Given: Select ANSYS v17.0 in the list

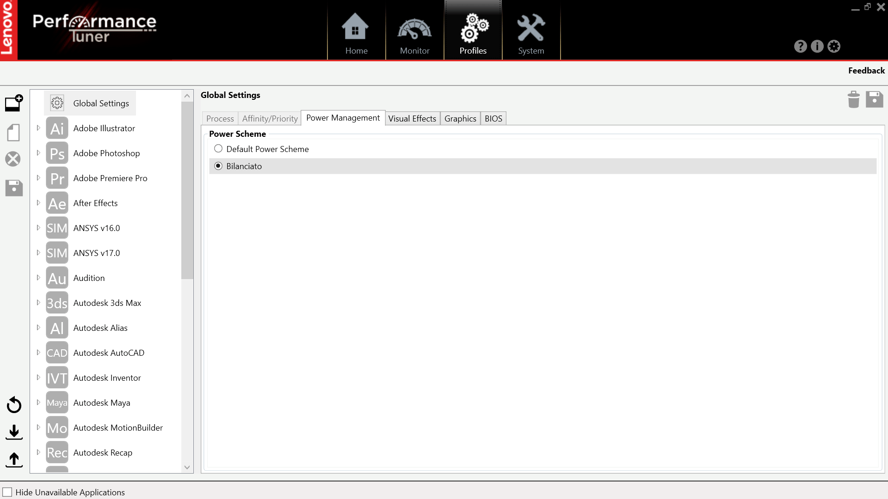Looking at the screenshot, I should (96, 253).
